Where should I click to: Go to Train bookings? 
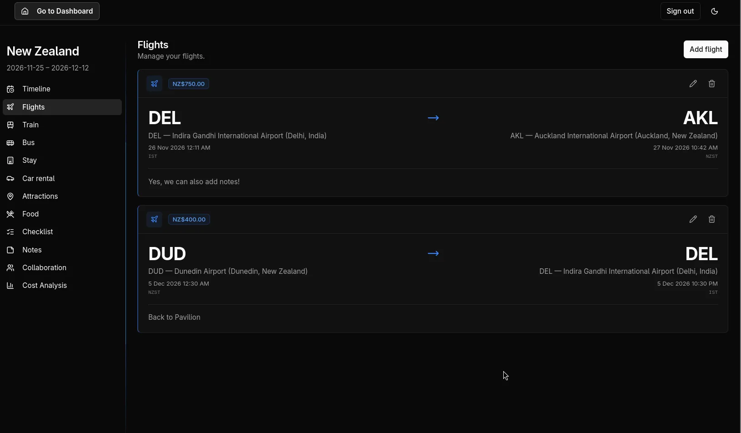[30, 125]
